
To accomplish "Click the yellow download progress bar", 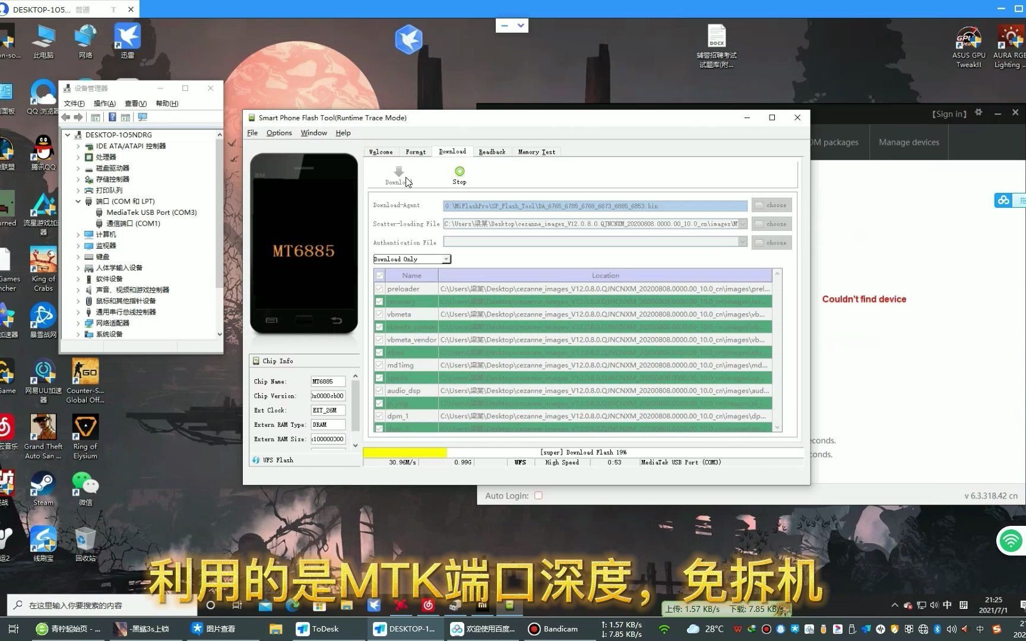I will tap(405, 452).
